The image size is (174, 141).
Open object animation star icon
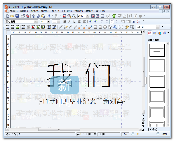[x=127, y=27]
